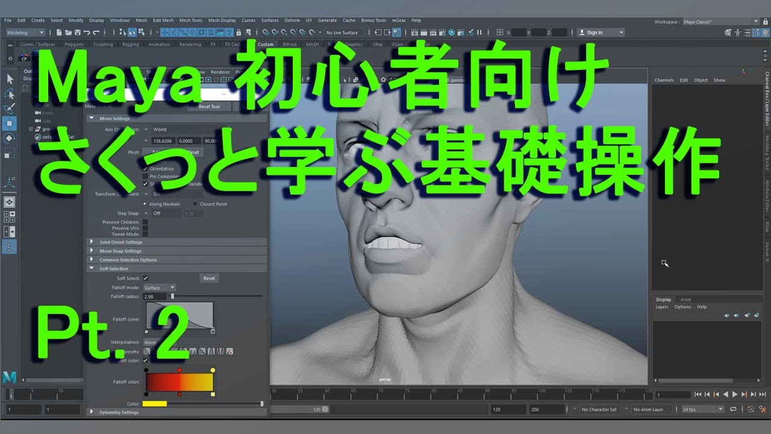Toggle the Pin Component checkbox
This screenshot has height=434, width=771.
pos(145,176)
